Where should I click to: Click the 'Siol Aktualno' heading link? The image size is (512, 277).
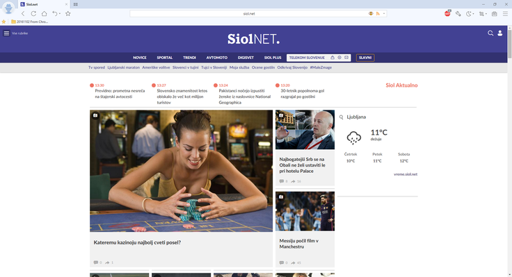click(401, 85)
